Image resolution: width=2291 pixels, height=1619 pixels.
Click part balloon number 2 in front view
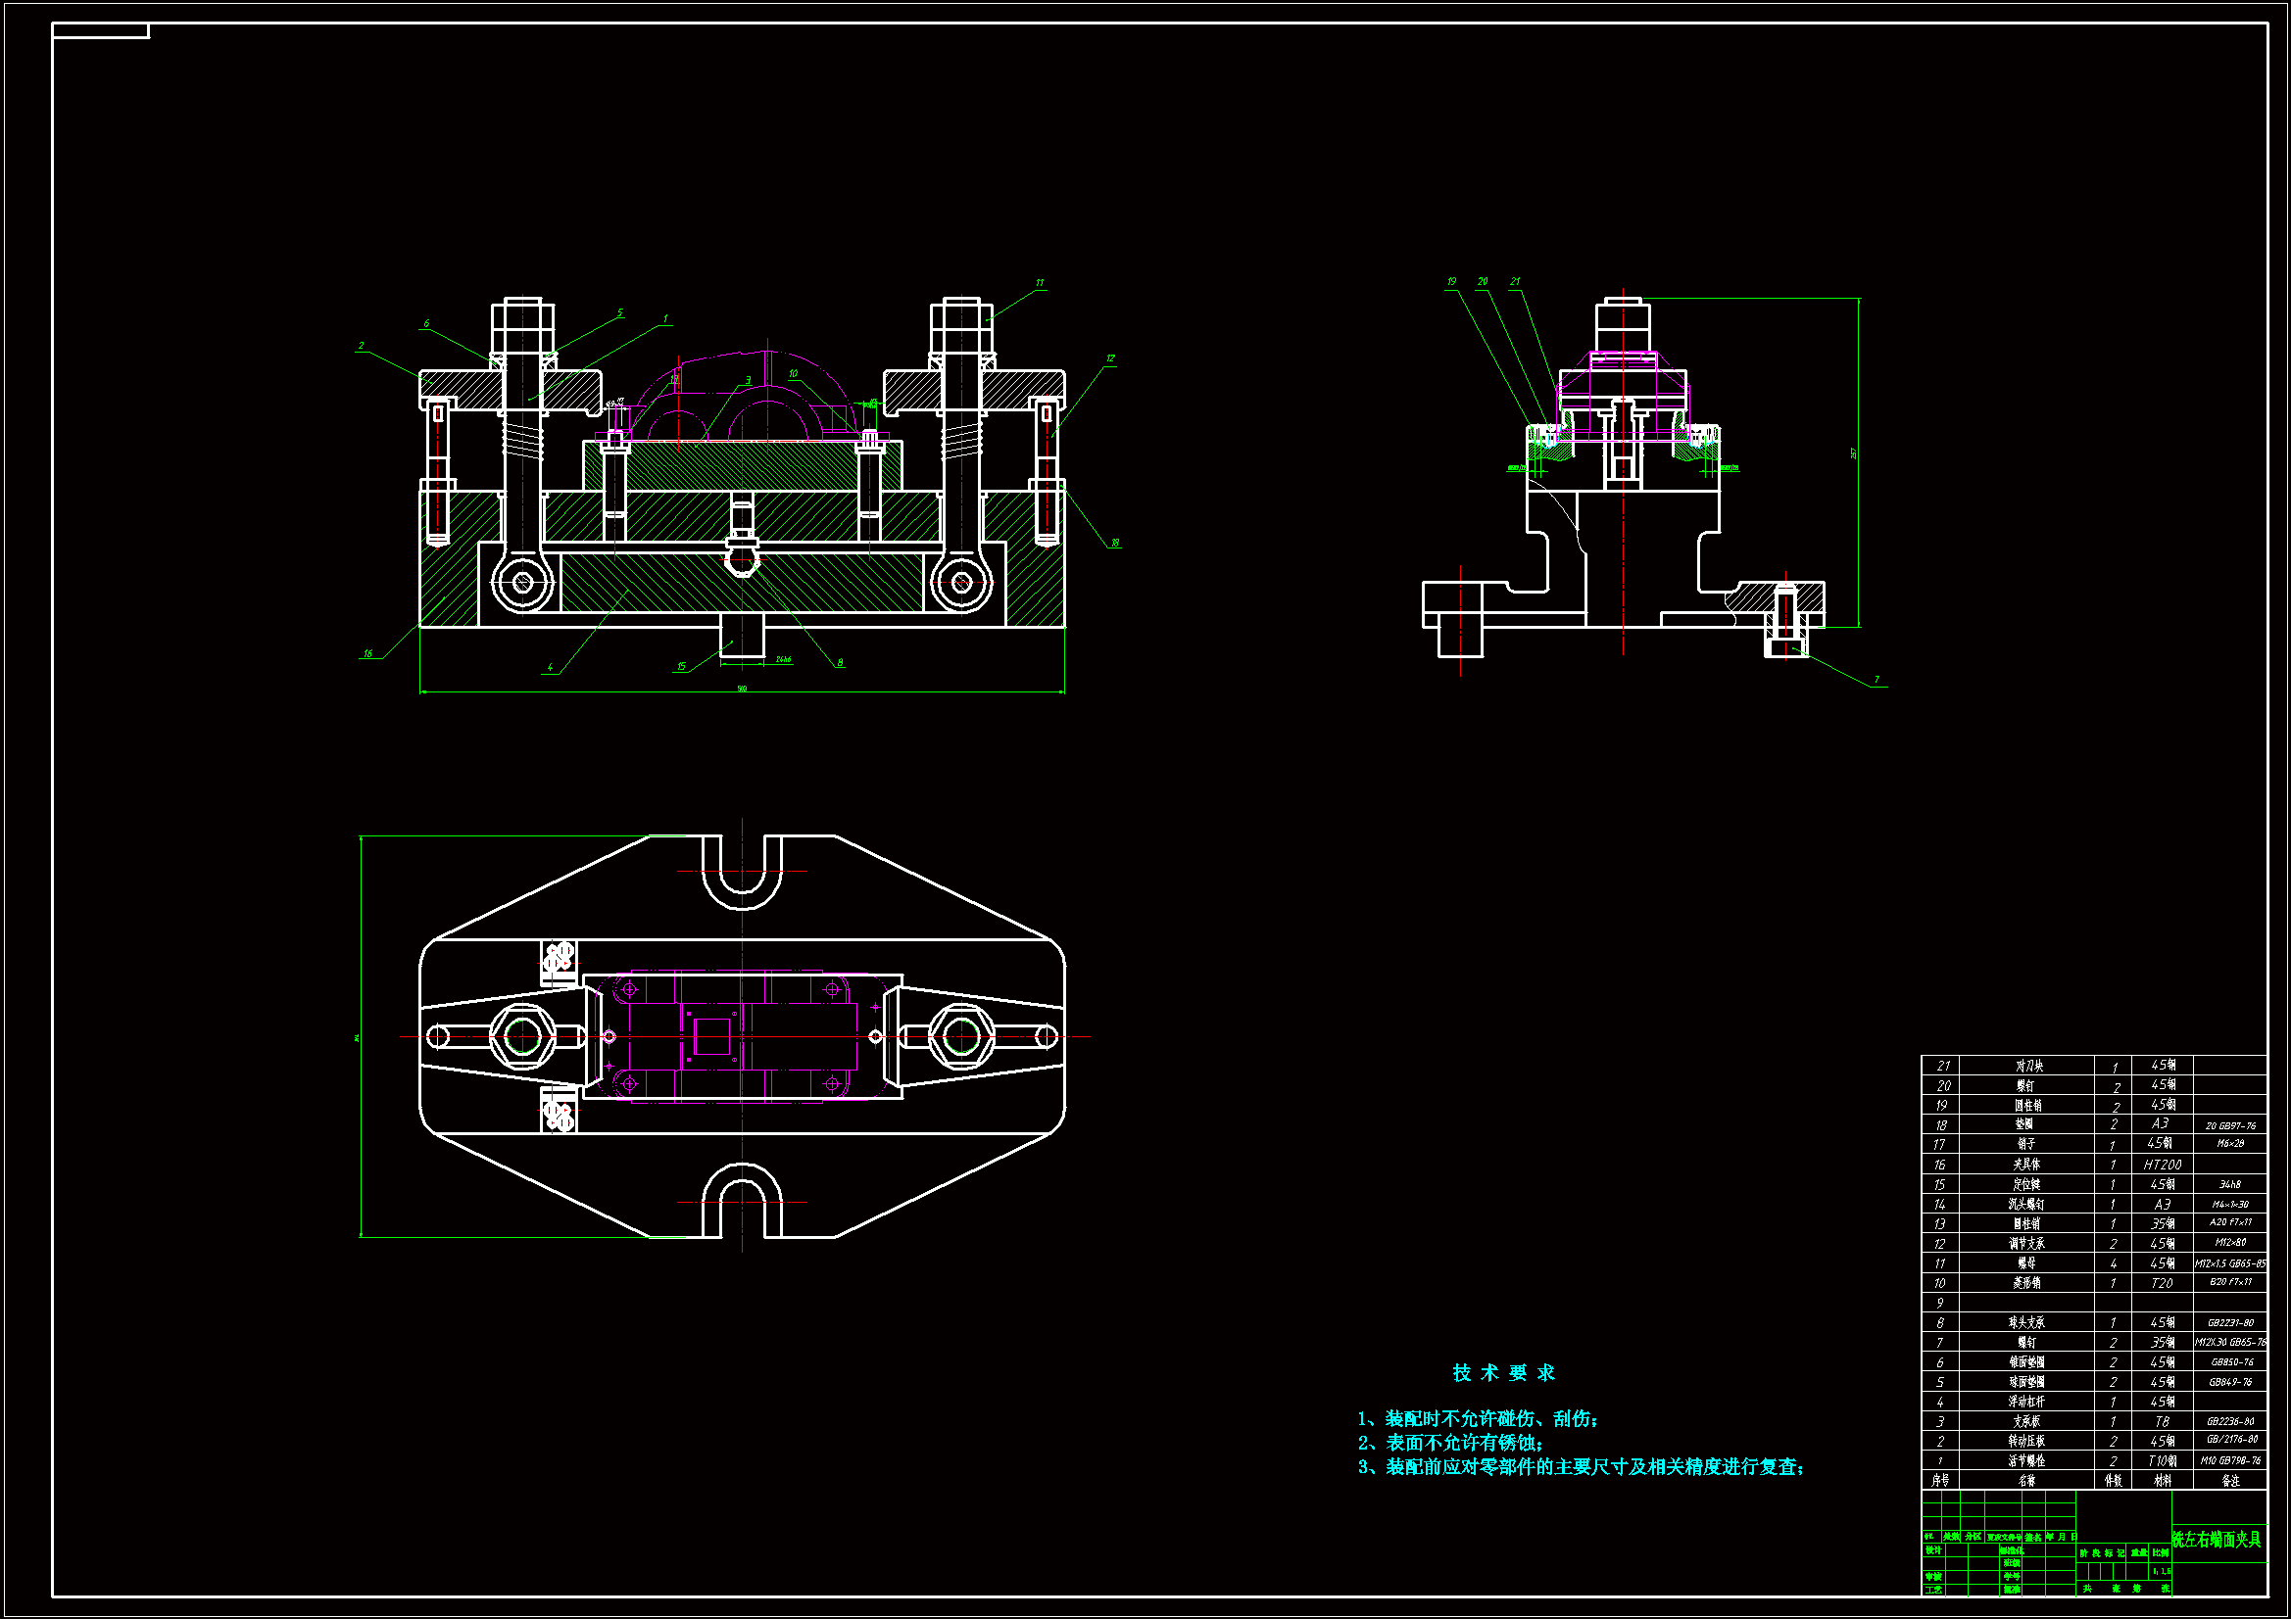click(362, 346)
